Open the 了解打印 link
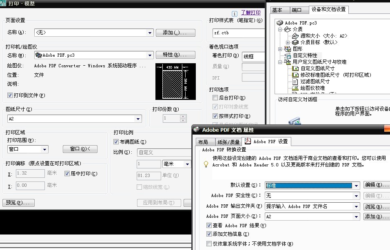Screen dimensions: 390x250 coord(251,12)
